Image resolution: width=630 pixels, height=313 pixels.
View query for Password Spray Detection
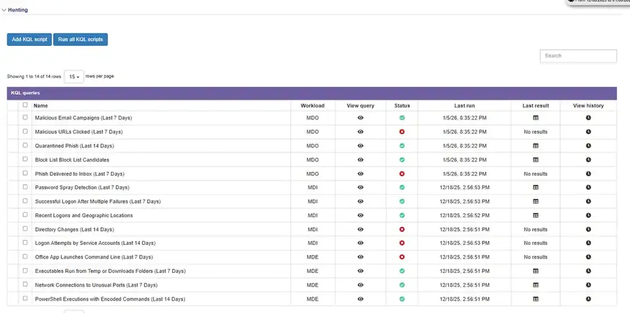360,187
